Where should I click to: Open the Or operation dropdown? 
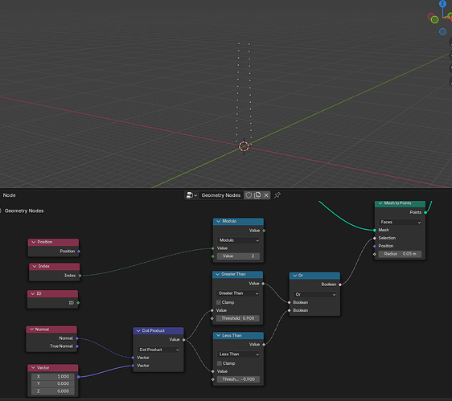coord(314,294)
